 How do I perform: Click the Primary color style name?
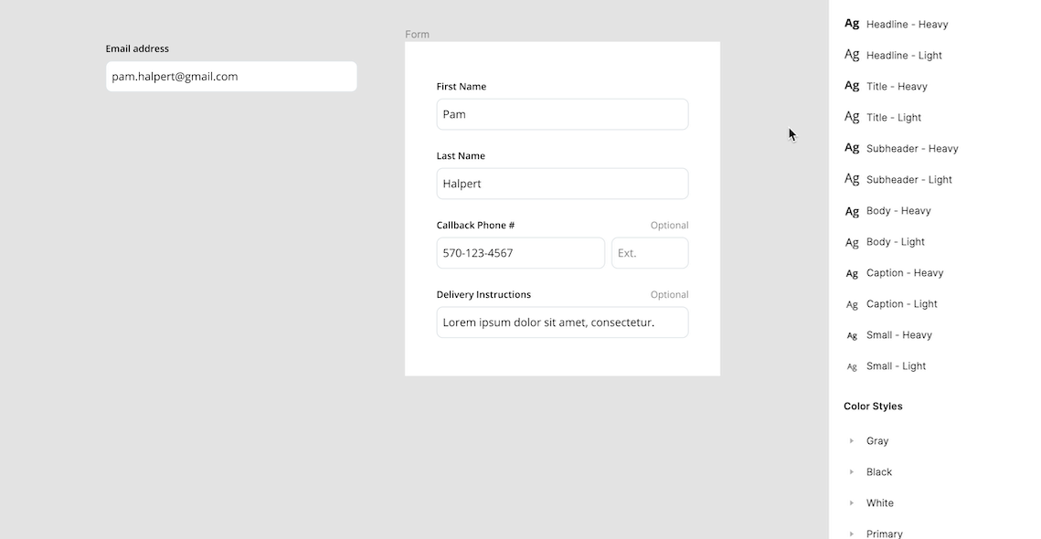tap(885, 534)
